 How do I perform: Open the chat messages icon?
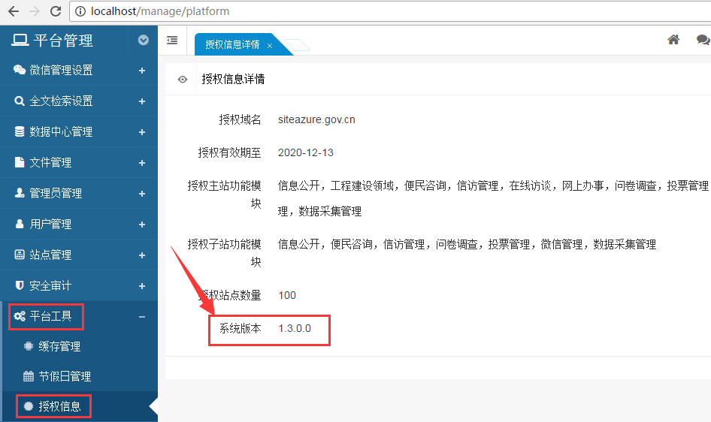click(x=703, y=40)
